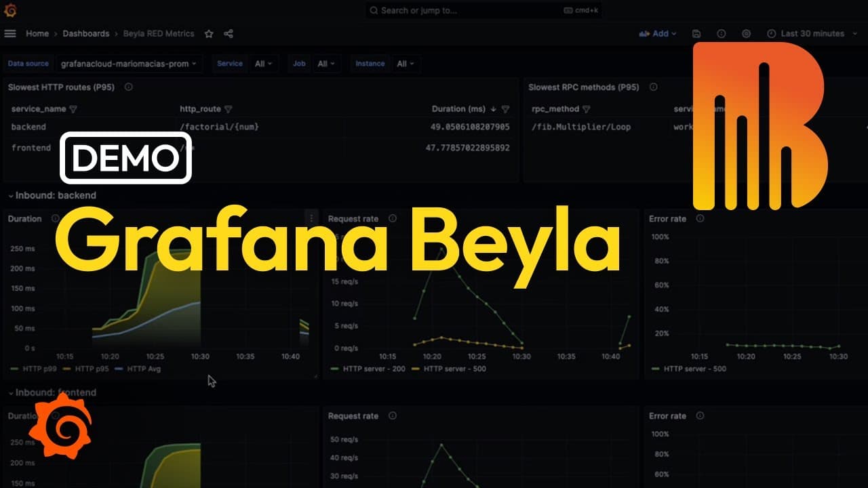Star the Beyla RED Metrics dashboard

tap(209, 34)
